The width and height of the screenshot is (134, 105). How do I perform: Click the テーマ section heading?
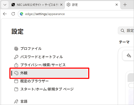124,42
